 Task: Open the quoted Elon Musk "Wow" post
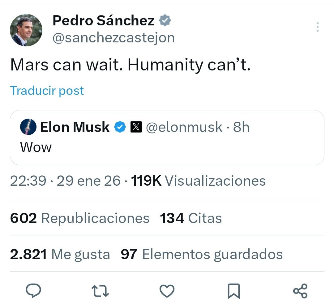click(167, 147)
